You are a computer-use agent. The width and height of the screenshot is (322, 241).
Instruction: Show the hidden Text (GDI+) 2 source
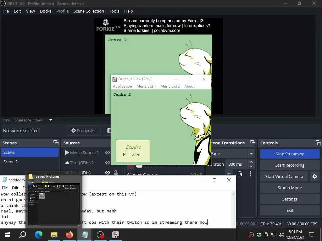point(108,163)
